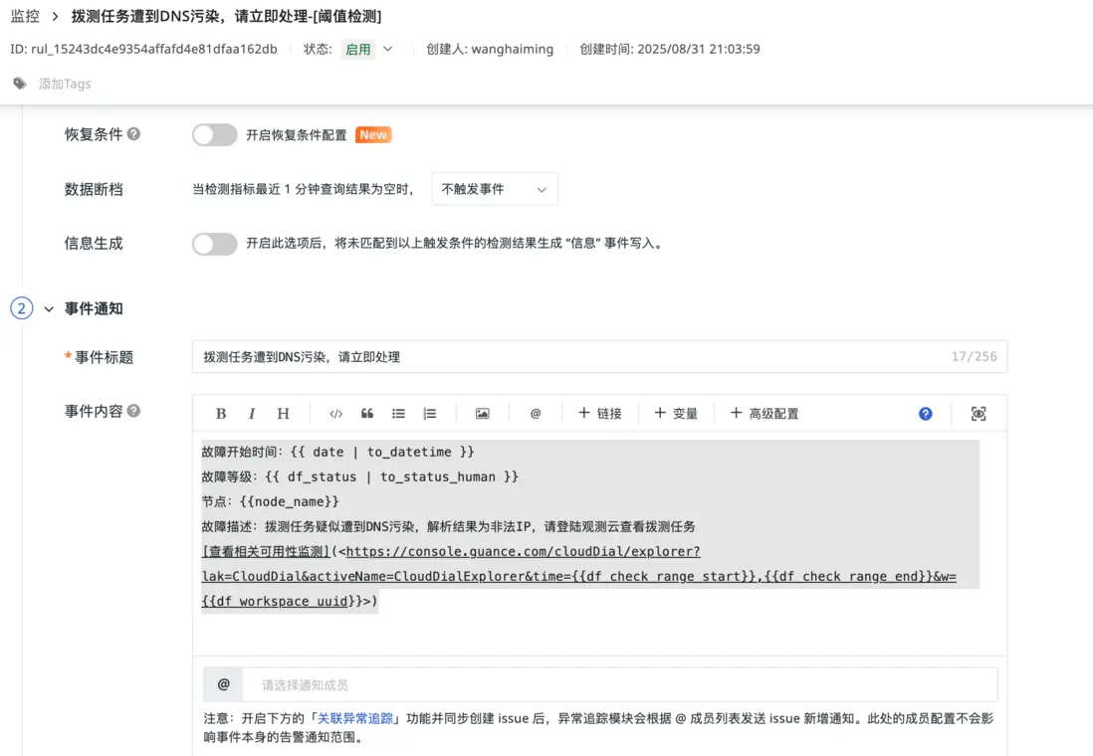
Task: Open the @ mention tool in the toolbar
Action: (535, 413)
